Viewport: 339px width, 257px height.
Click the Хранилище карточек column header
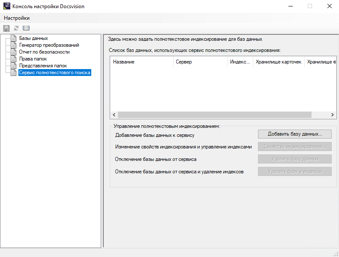[279, 62]
